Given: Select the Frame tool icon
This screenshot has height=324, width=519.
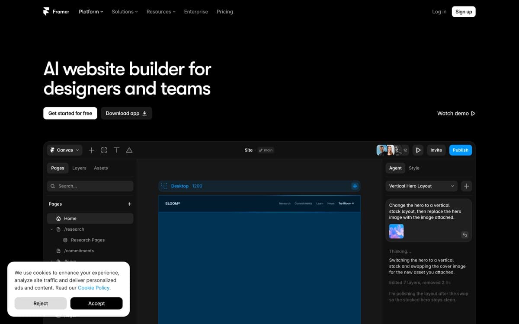Looking at the screenshot, I should click(104, 150).
